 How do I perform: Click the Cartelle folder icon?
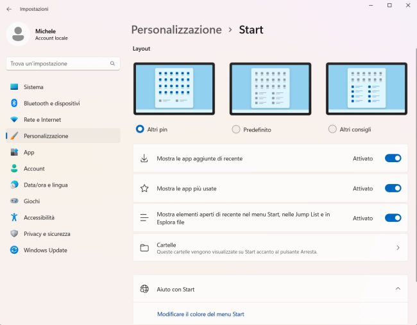point(144,247)
